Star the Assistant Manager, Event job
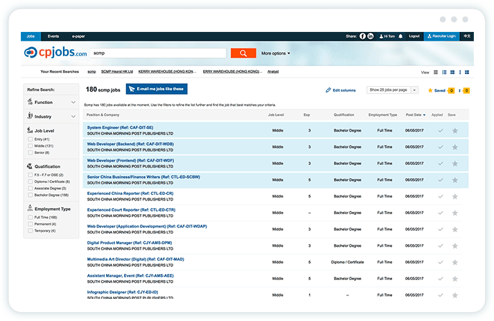The height and width of the screenshot is (321, 494). pyautogui.click(x=455, y=279)
